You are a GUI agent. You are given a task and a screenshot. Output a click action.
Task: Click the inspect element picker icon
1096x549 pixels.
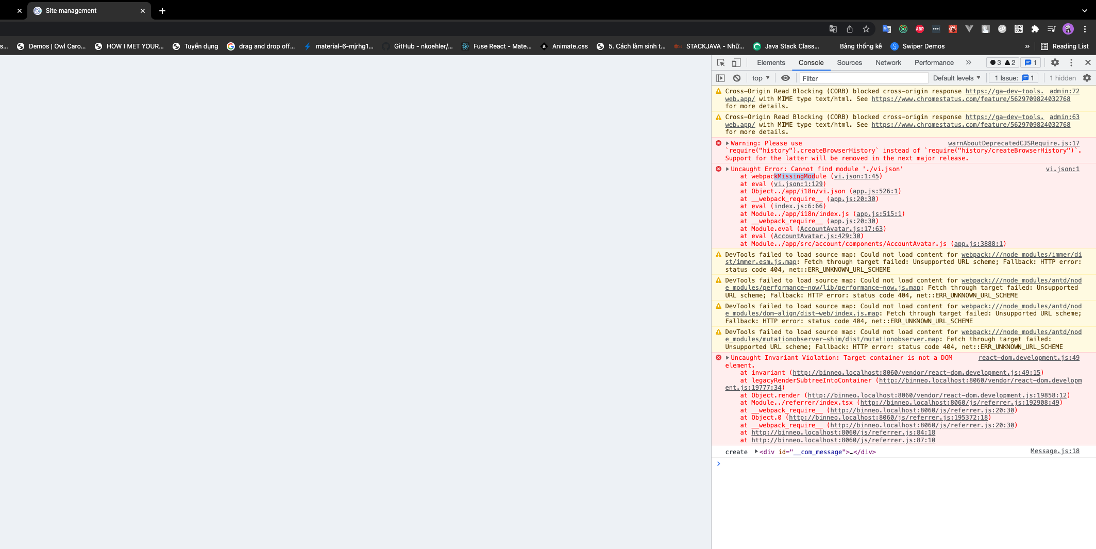[721, 62]
